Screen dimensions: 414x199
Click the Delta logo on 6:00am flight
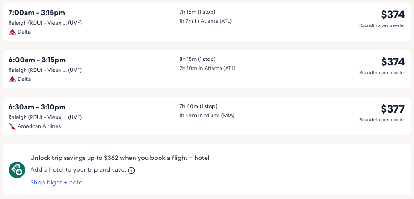tap(12, 79)
